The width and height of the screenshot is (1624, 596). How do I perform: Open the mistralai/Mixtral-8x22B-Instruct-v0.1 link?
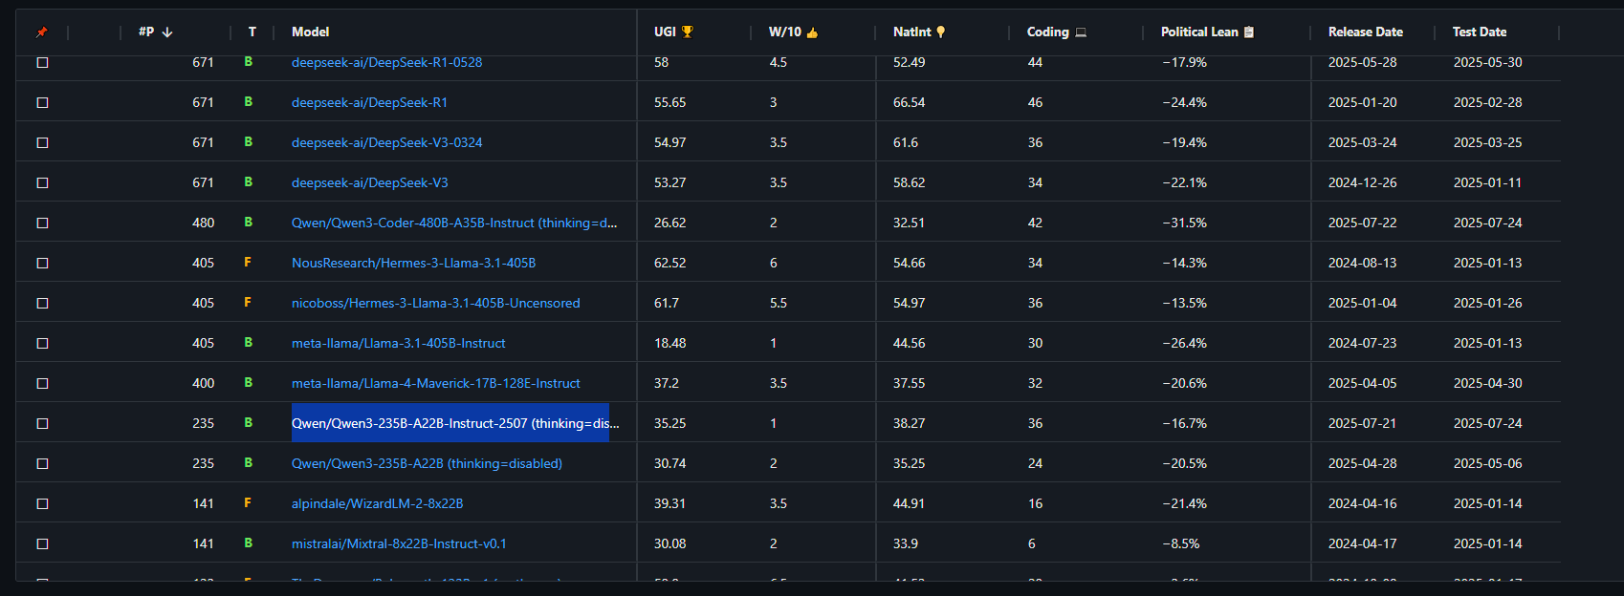pos(399,543)
